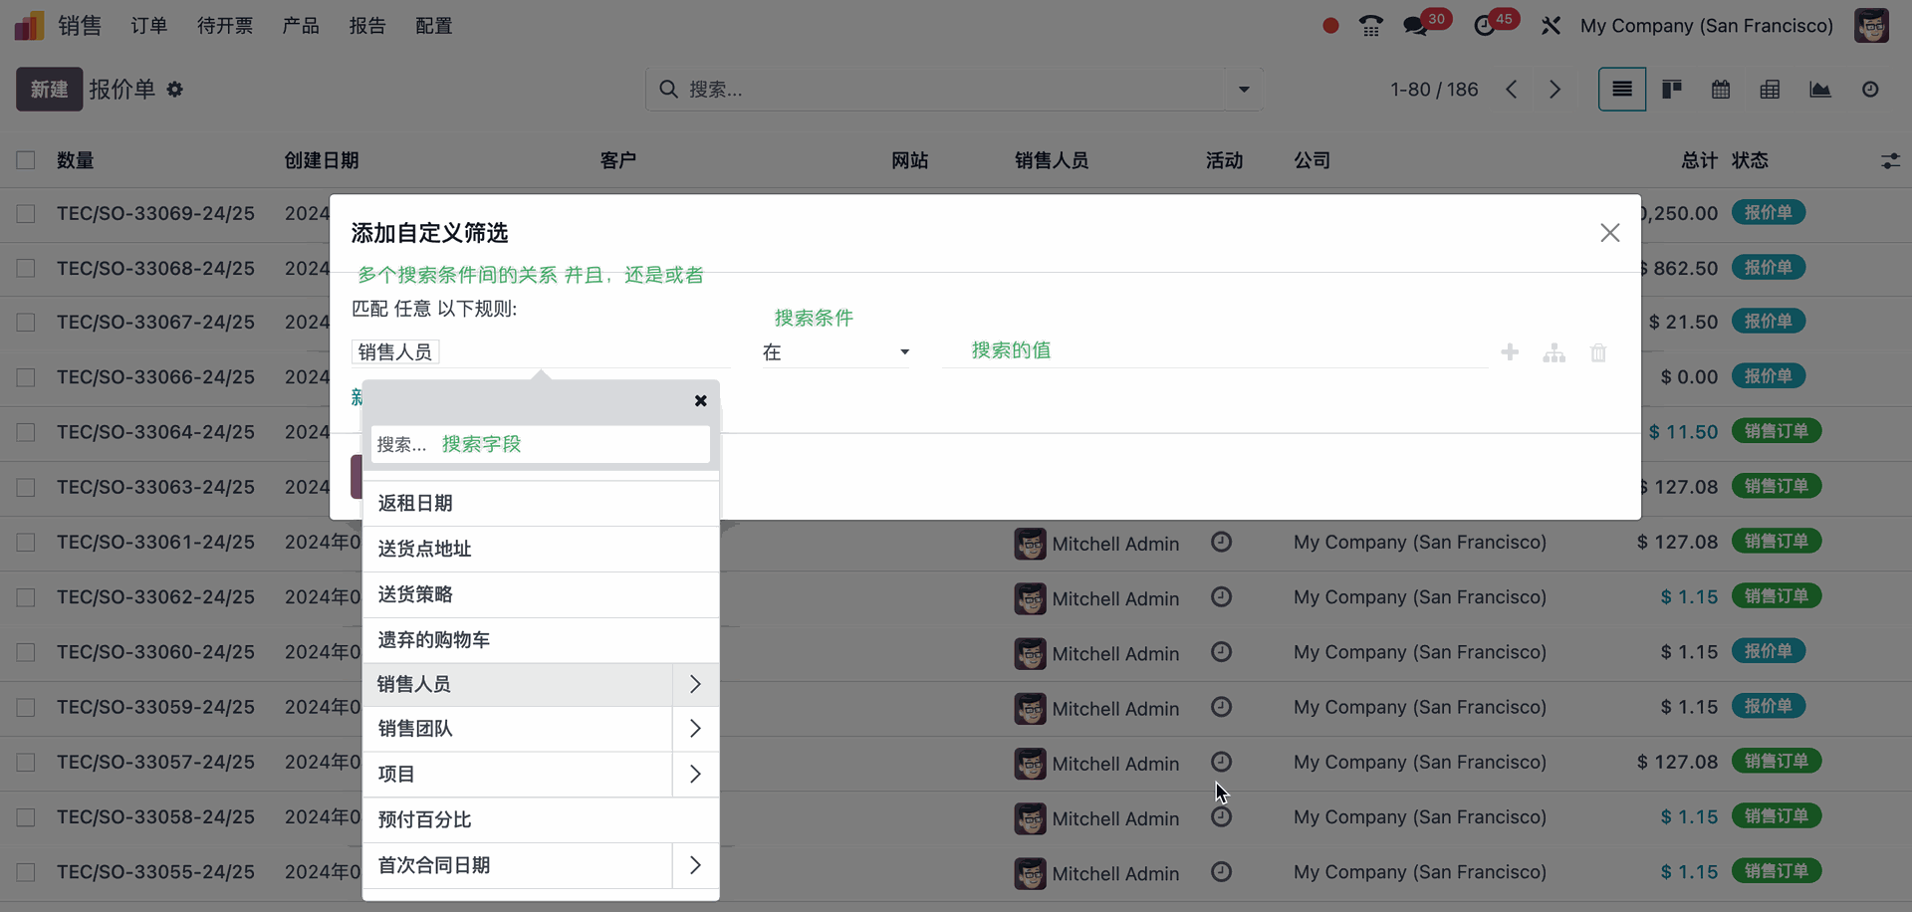Viewport: 1912px width, 912px height.
Task: Expand the search options dropdown arrow
Action: point(1244,90)
